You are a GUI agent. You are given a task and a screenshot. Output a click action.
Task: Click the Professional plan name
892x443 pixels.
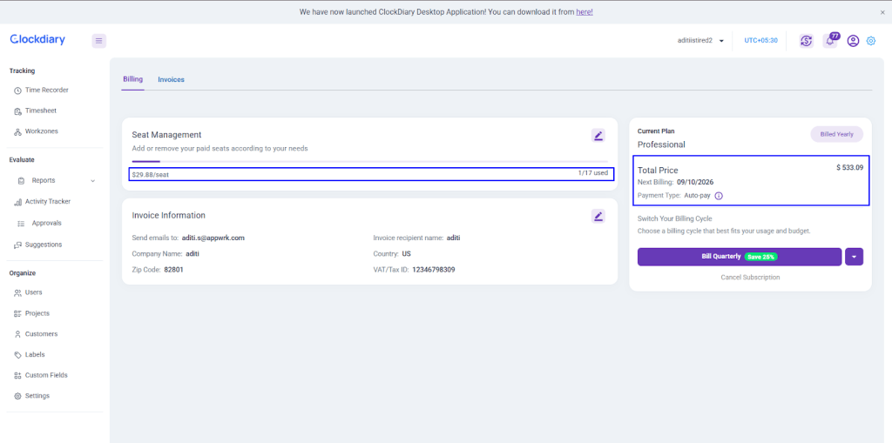(661, 144)
